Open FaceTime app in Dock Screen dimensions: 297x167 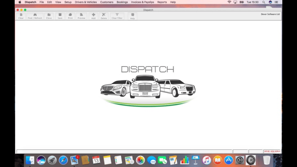coord(162,160)
